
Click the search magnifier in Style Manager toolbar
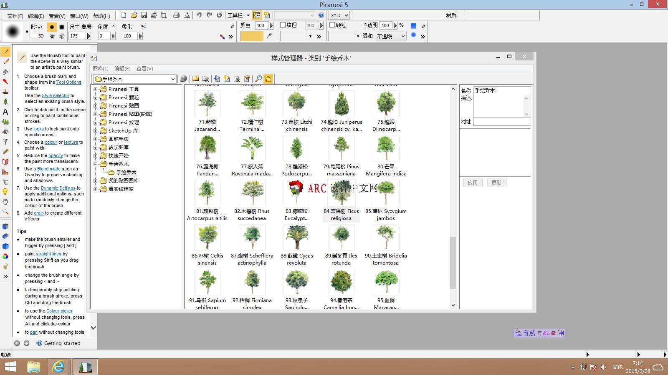tap(258, 79)
